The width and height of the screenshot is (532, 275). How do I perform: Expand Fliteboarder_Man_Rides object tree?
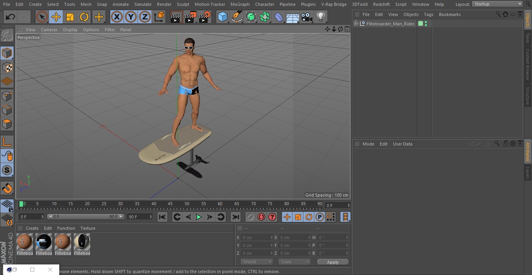tap(356, 23)
